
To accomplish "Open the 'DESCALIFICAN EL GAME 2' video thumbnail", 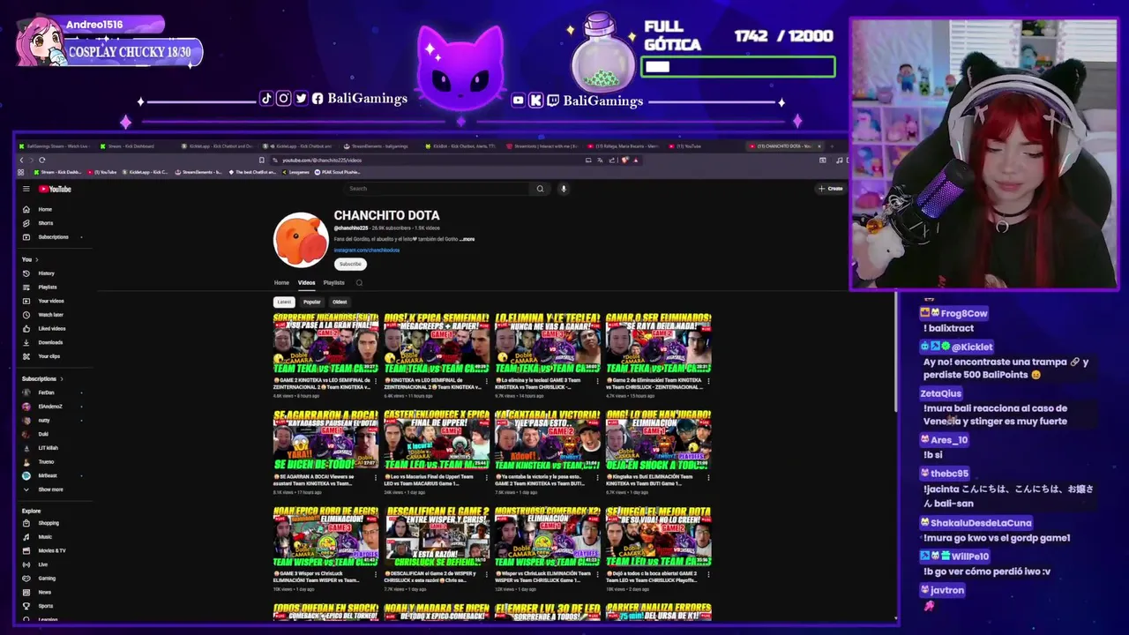I will point(437,537).
